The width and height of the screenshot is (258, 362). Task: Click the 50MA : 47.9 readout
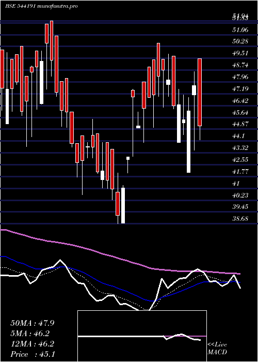pyautogui.click(x=33, y=323)
